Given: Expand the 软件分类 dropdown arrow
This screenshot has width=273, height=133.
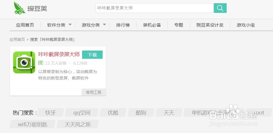Looking at the screenshot, I should click(x=70, y=25).
